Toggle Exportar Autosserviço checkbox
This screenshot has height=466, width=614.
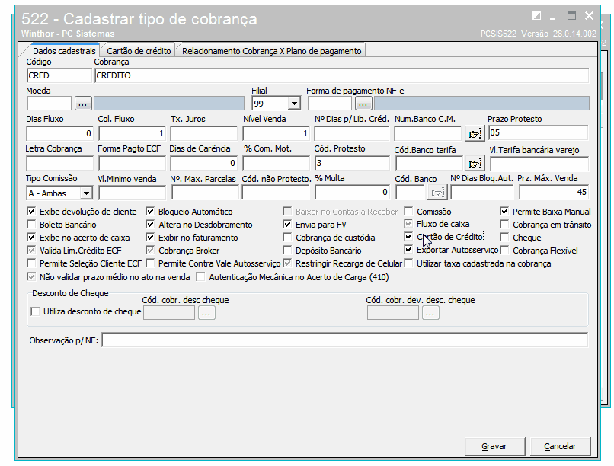pyautogui.click(x=408, y=250)
